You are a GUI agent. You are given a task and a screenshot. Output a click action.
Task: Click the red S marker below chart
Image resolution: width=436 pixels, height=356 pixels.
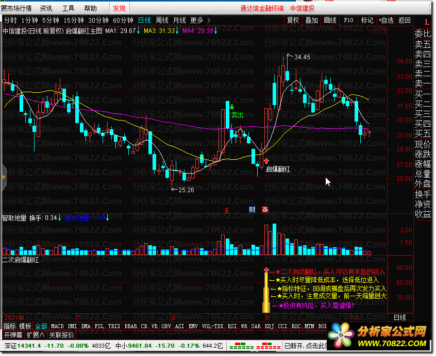[227, 211]
